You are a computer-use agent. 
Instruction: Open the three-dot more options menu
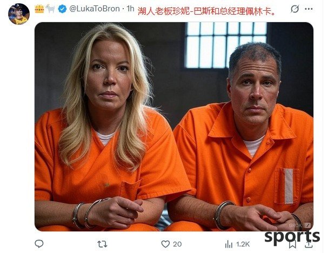click(309, 9)
